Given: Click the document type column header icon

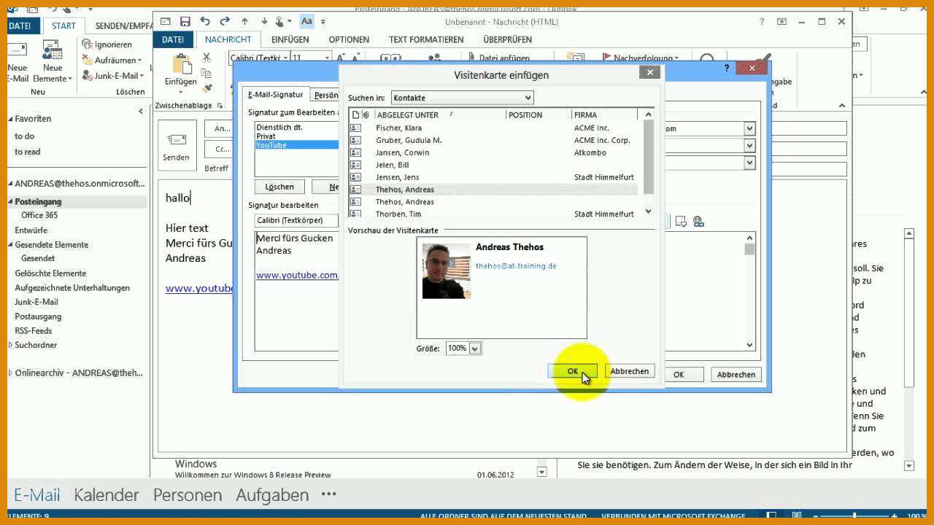Looking at the screenshot, I should tap(355, 114).
